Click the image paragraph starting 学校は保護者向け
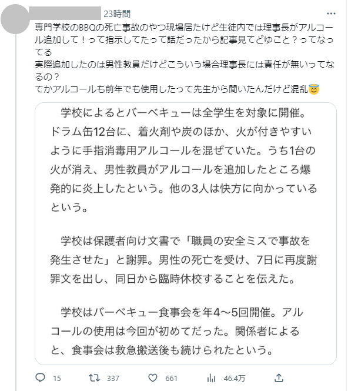 coord(183,259)
